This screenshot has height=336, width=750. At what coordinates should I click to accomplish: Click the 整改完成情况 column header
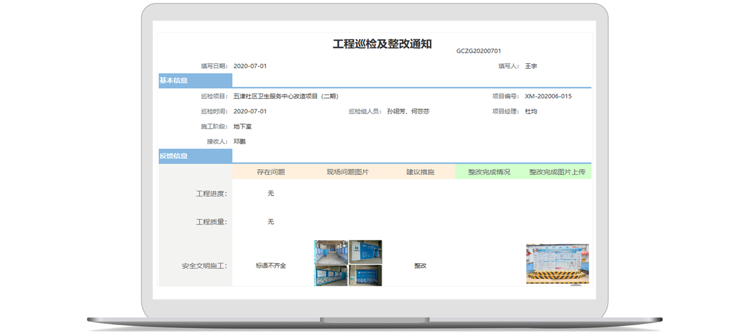coord(489,172)
